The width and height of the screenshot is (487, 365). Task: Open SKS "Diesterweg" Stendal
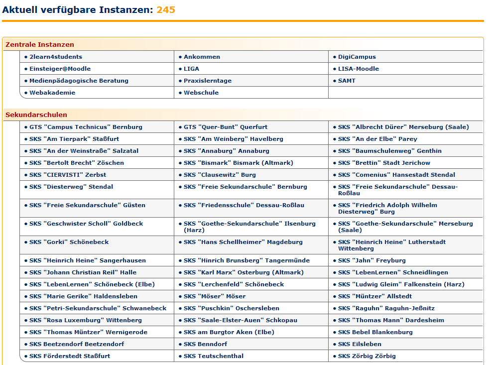tap(71, 187)
